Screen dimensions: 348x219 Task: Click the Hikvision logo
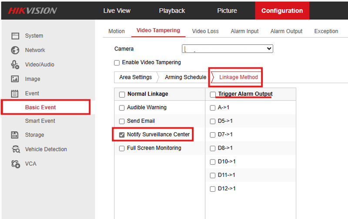pos(32,10)
